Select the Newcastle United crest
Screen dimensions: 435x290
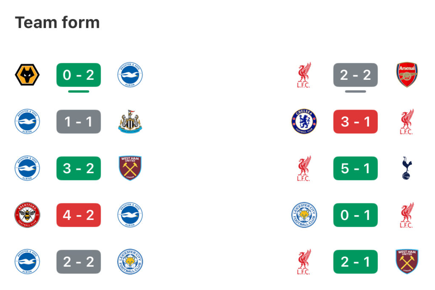tap(130, 122)
